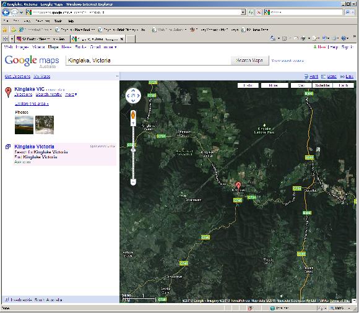Switch the map to Satellite view
The height and width of the screenshot is (313, 359).
tap(322, 85)
